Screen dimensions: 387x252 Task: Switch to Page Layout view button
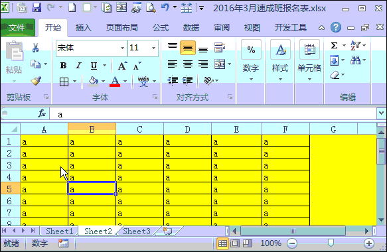(x=235, y=243)
